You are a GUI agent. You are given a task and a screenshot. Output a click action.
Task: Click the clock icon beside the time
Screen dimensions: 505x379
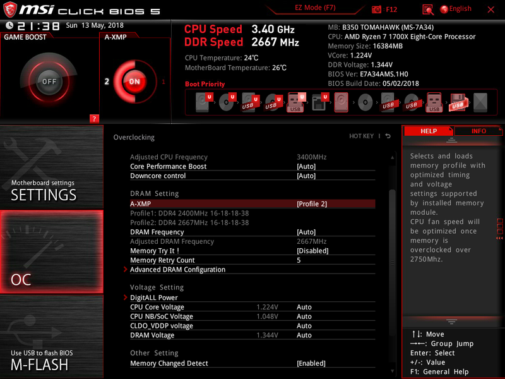pos(9,25)
